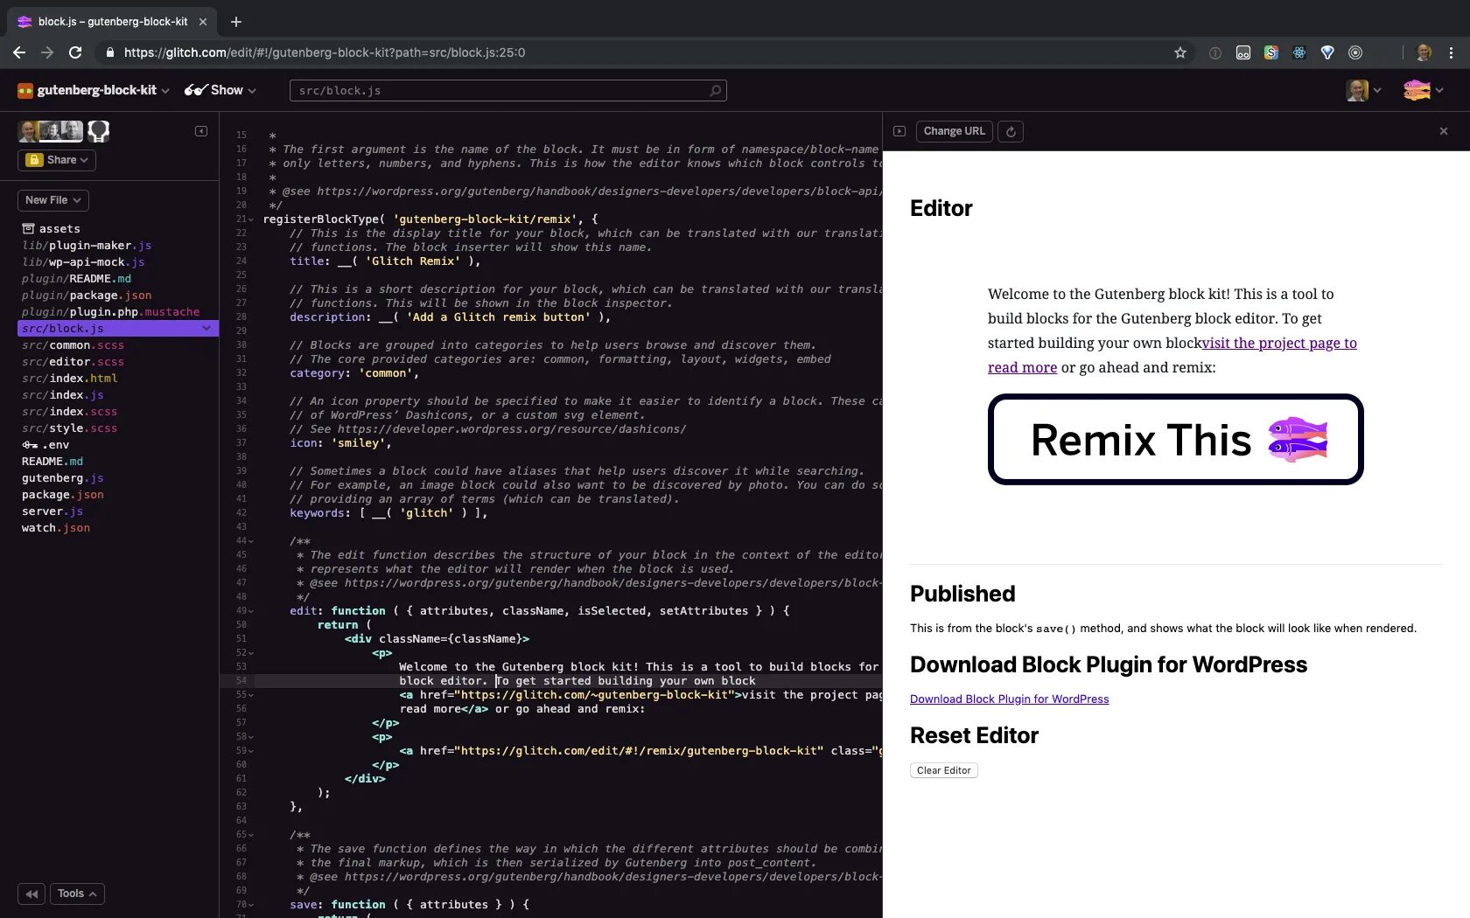This screenshot has height=918, width=1470.
Task: Fold the comment block at line 44
Action: coord(251,541)
